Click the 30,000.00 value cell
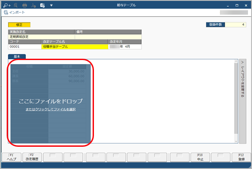Image resolution: width=252 pixels, height=169 pixels. pyautogui.click(x=67, y=71)
